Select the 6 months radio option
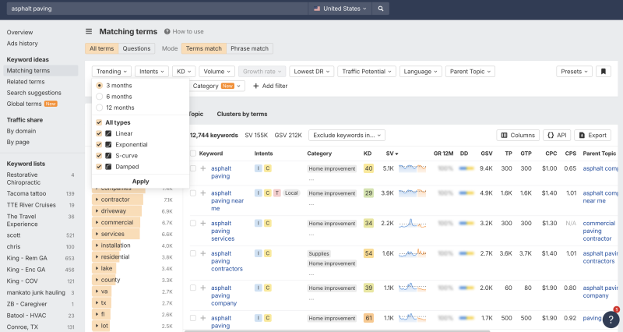 click(x=99, y=97)
